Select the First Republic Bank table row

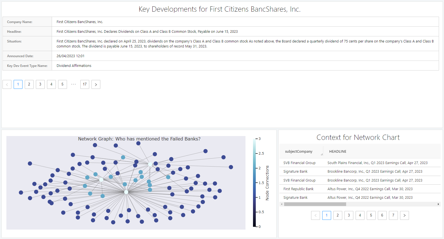tap(298, 189)
